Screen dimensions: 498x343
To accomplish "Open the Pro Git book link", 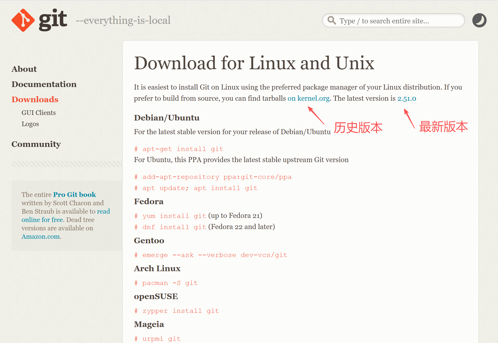I will (74, 195).
